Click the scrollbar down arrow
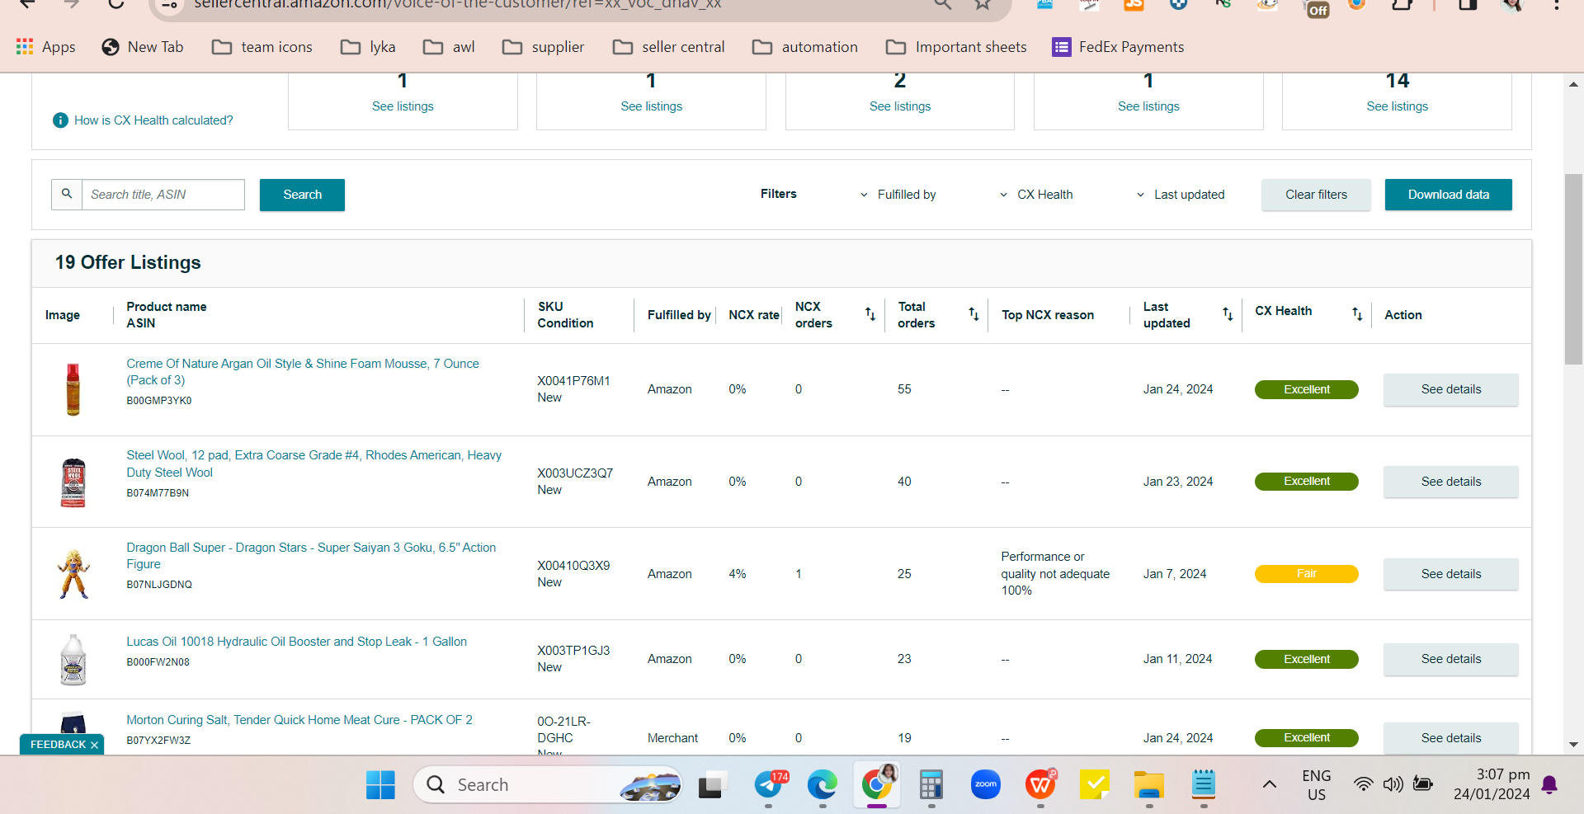The image size is (1584, 814). point(1573,745)
